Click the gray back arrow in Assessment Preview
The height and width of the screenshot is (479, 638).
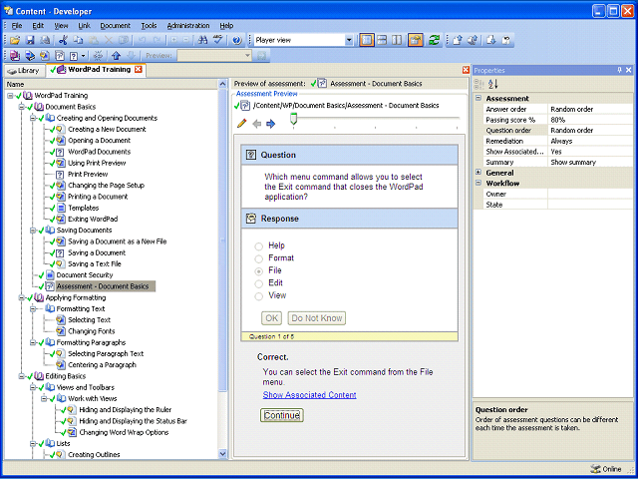257,124
